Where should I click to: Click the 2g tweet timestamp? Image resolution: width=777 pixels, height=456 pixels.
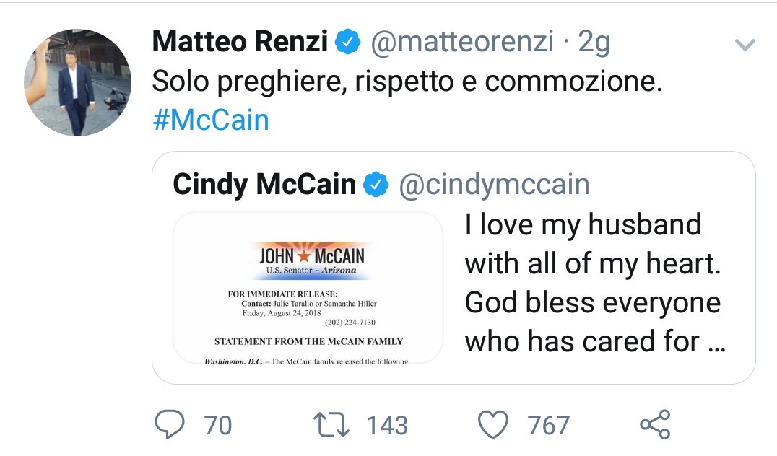tap(594, 43)
